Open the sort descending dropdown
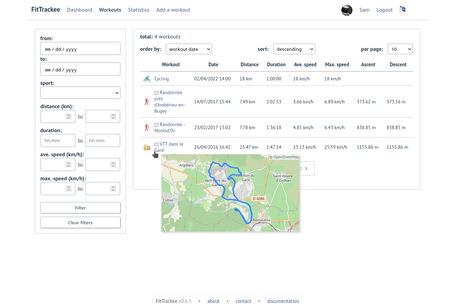The width and height of the screenshot is (455, 306). [x=294, y=49]
